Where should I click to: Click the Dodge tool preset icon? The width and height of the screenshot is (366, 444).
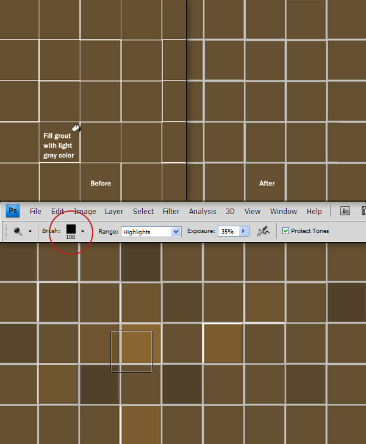18,231
